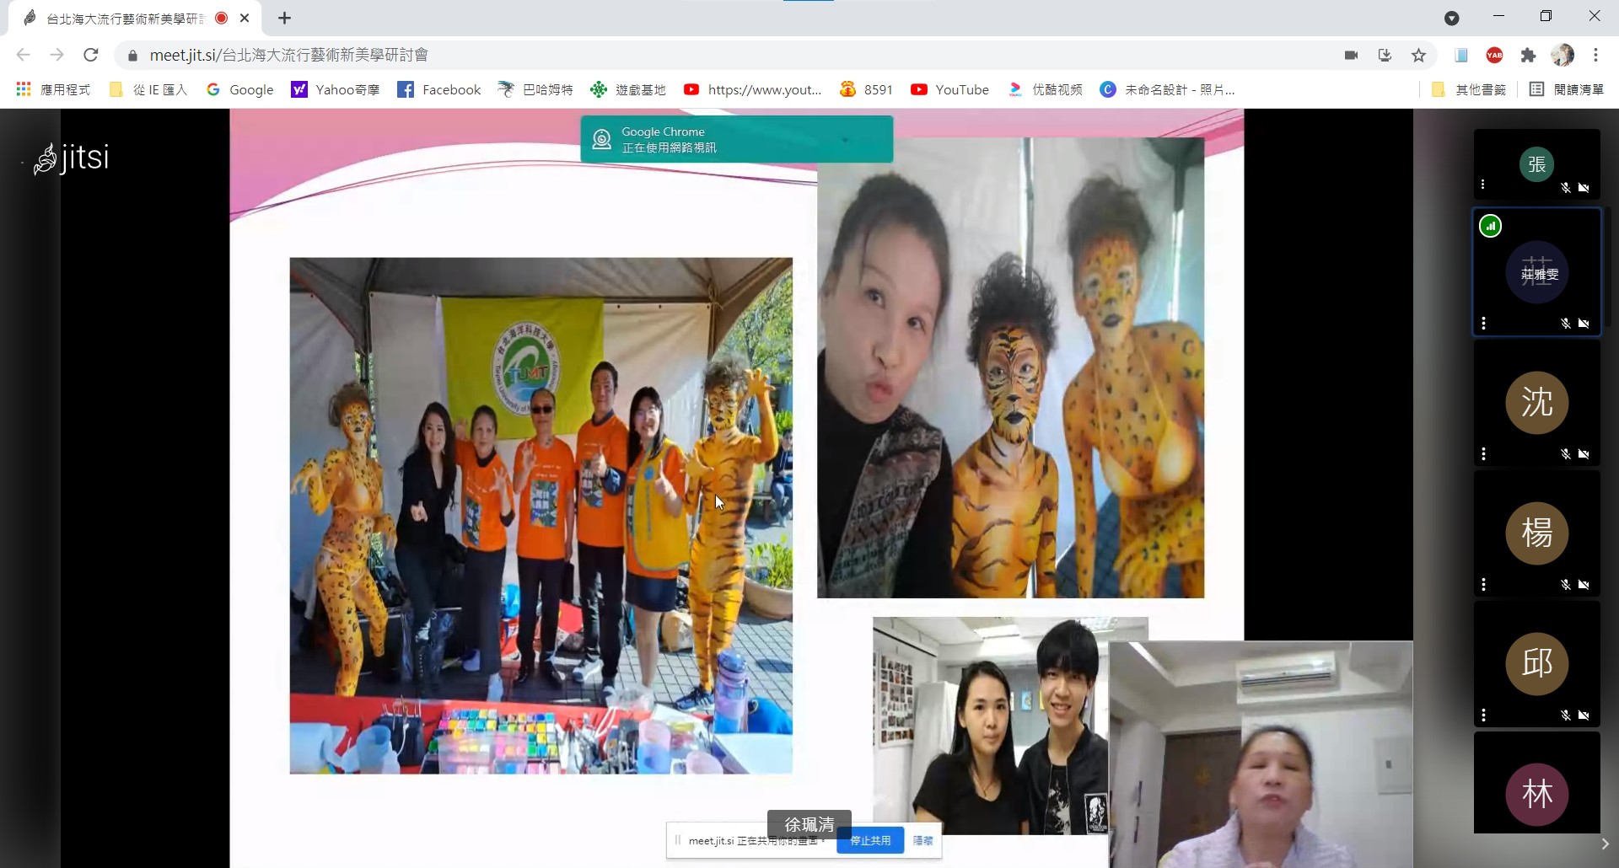
Task: Open the YAB extension
Action: click(x=1495, y=56)
